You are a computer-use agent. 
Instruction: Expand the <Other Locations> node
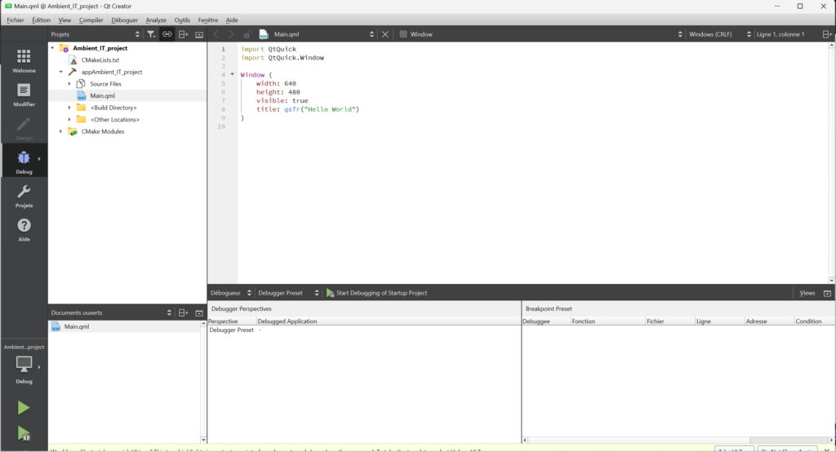(x=69, y=119)
